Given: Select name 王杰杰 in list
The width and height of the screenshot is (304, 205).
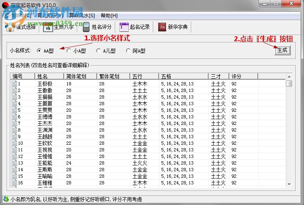Looking at the screenshot, I should coord(45,123).
